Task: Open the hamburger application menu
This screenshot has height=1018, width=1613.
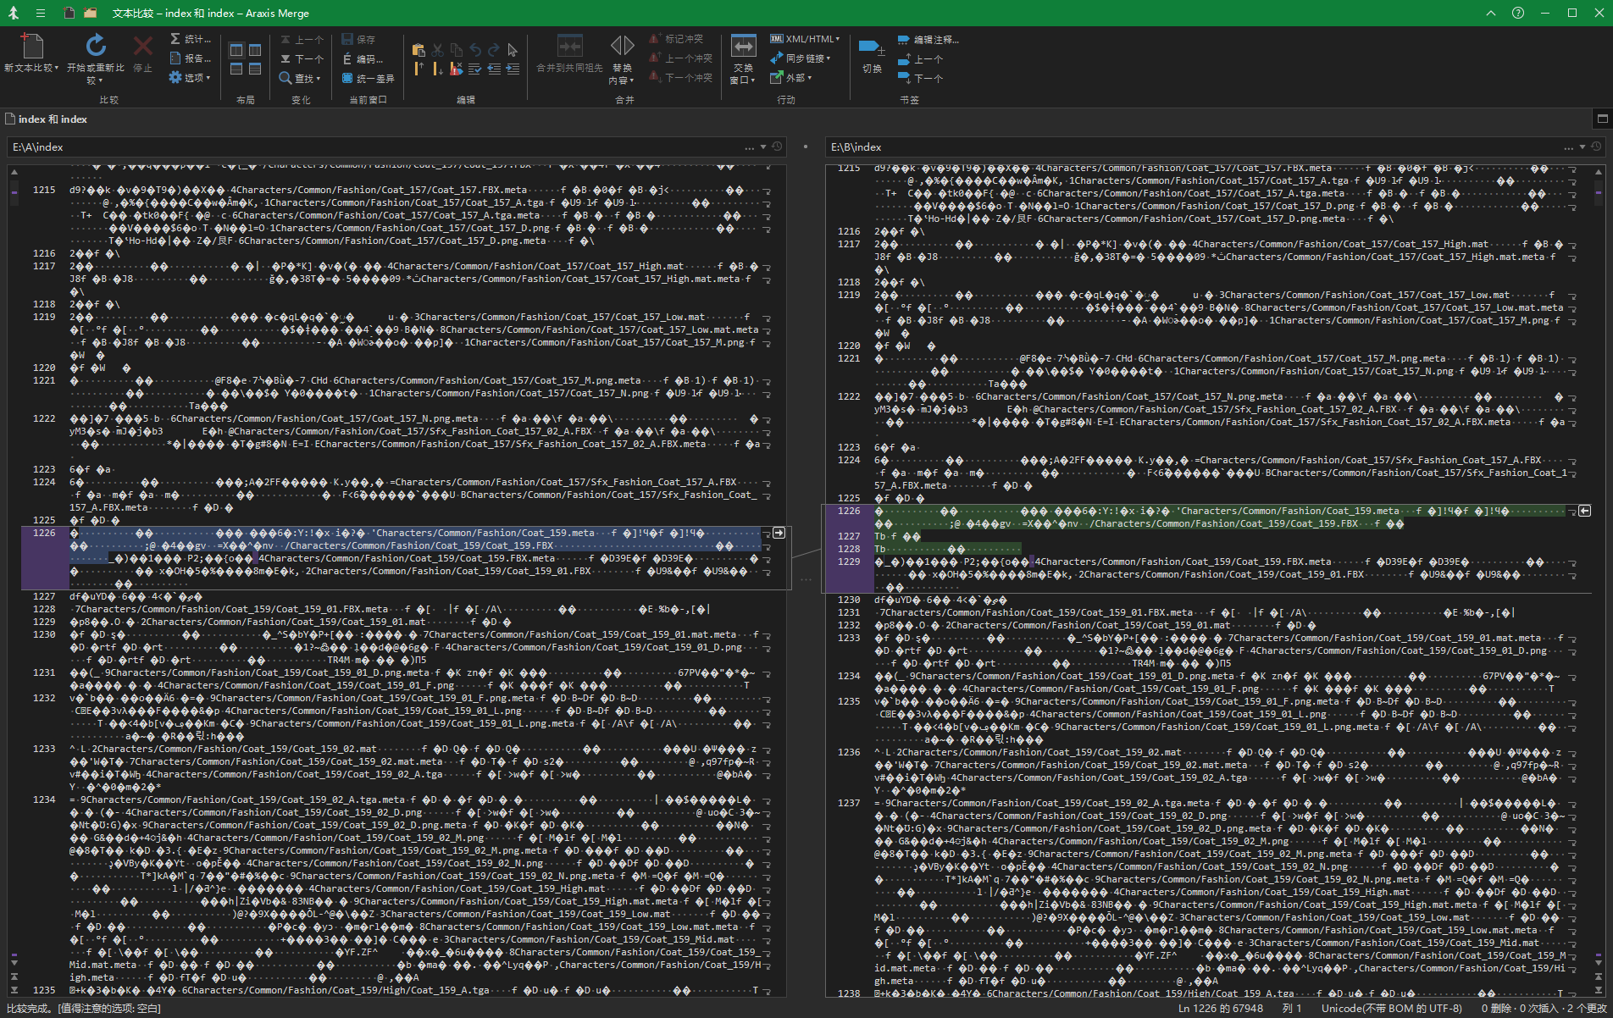Action: (40, 14)
